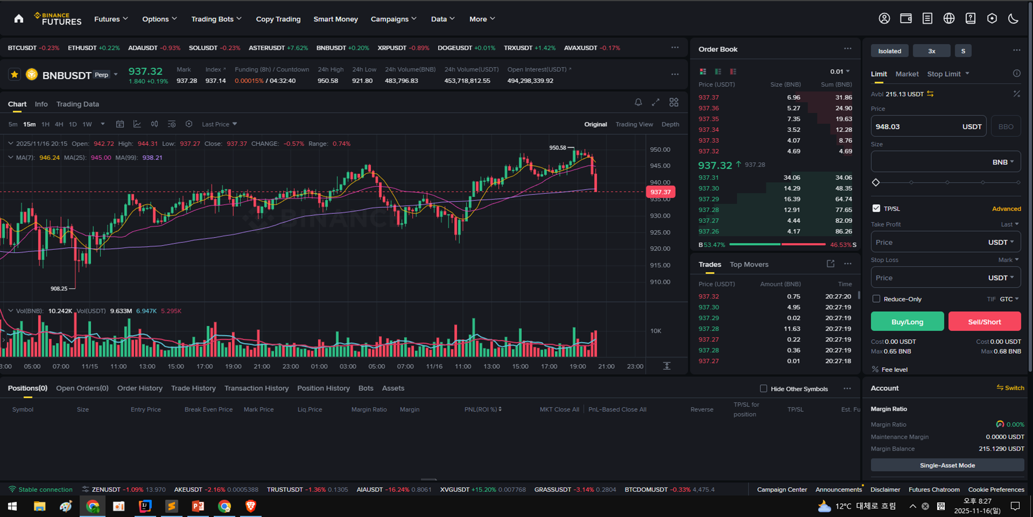Open the Futures dropdown menu
This screenshot has height=517, width=1033.
(111, 19)
